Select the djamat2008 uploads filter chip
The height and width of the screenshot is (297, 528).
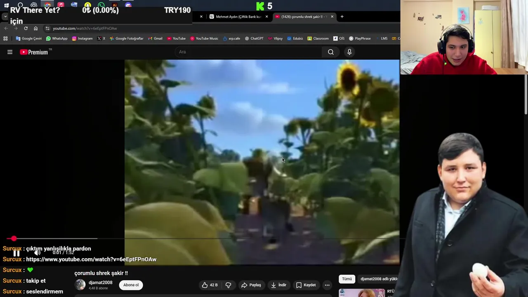[x=379, y=279]
